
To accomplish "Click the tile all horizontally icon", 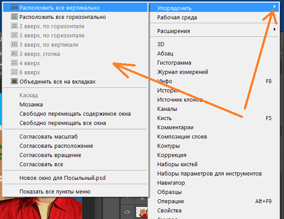I will pyautogui.click(x=14, y=17).
